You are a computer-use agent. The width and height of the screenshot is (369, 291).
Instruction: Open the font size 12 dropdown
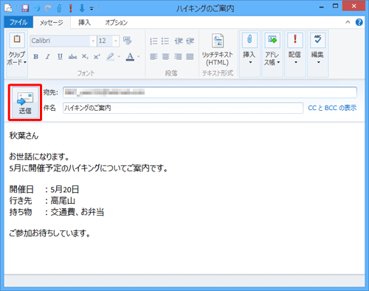pyautogui.click(x=116, y=41)
